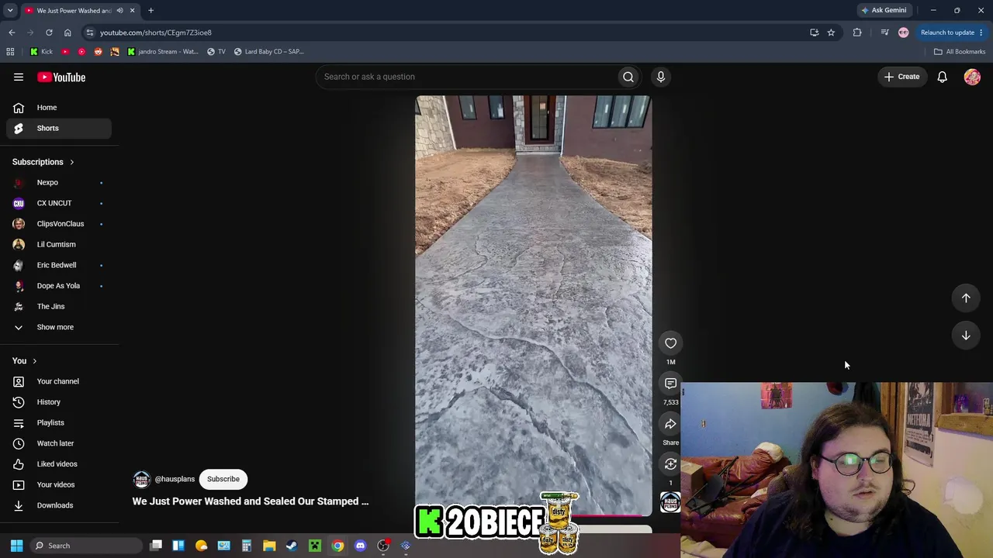Mute the tab using the speaker icon
The height and width of the screenshot is (558, 993).
[119, 11]
